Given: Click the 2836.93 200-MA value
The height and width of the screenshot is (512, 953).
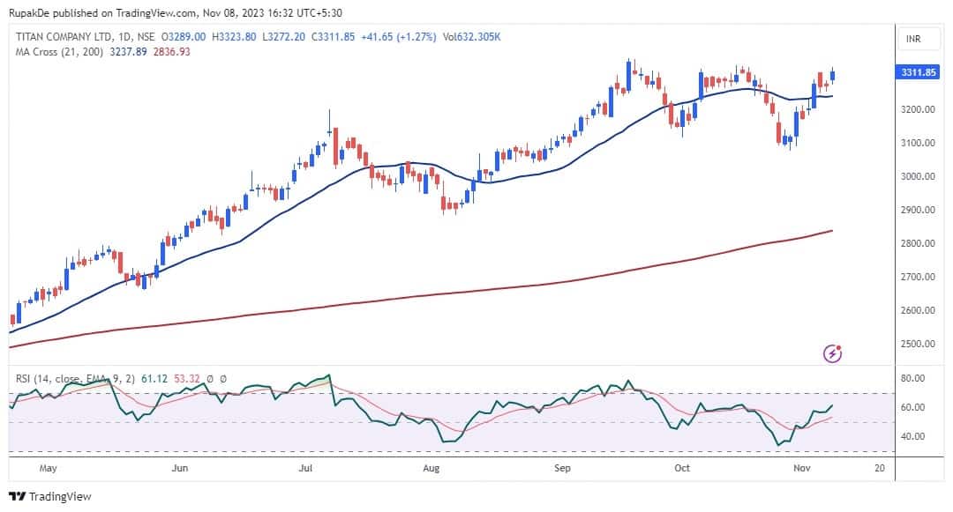Looking at the screenshot, I should (171, 52).
